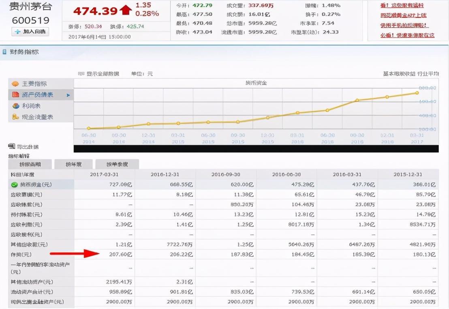Click the 利润表 pie chart icon
The width and height of the screenshot is (449, 309).
tap(15, 106)
